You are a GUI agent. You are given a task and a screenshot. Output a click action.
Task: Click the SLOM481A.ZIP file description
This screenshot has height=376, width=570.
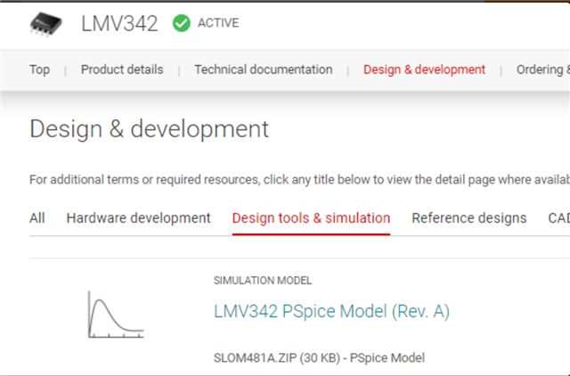pyautogui.click(x=319, y=357)
